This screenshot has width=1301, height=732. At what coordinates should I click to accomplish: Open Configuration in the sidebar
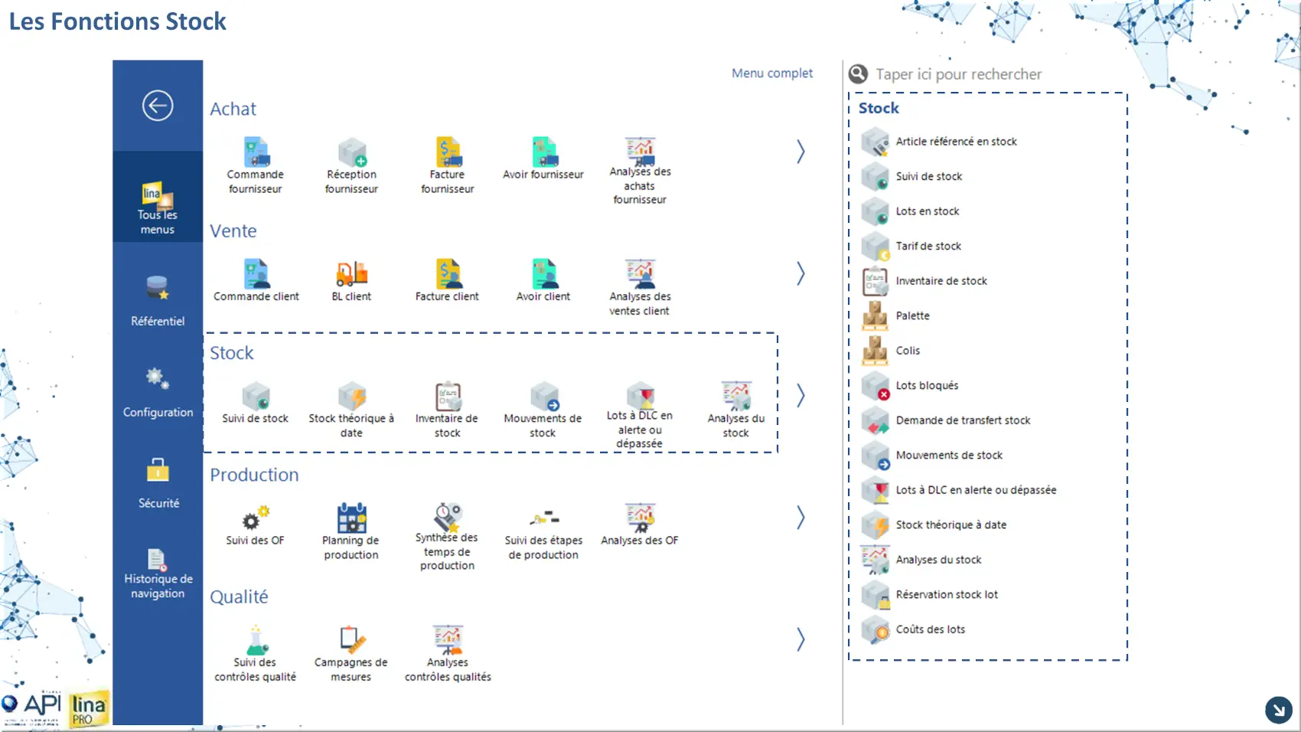point(158,392)
